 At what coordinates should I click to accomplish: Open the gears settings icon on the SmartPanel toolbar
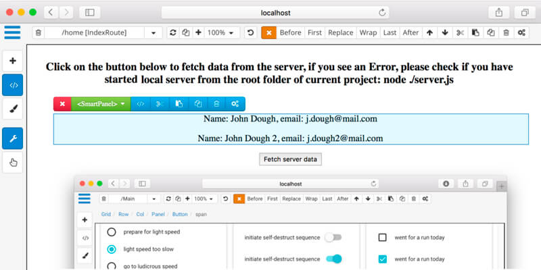[235, 104]
